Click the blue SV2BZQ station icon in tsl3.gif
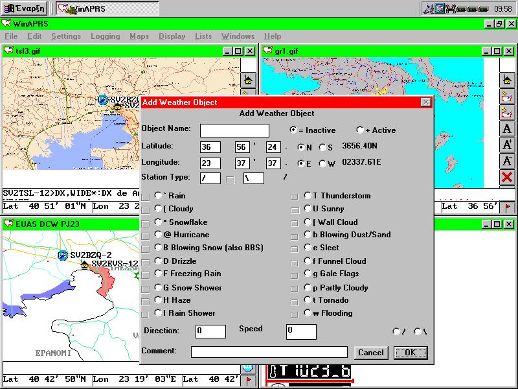The image size is (518, 389). click(103, 100)
